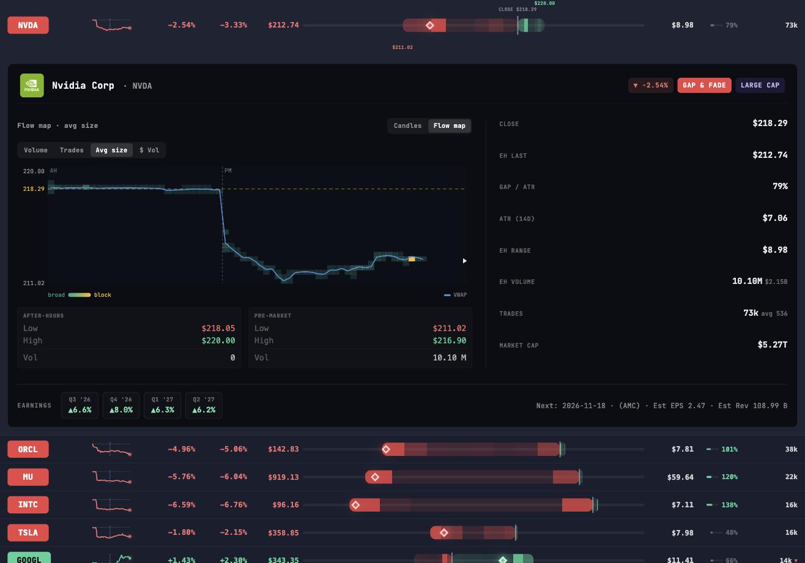
Task: Click the MARKET CAP value $5.27T
Action: tap(773, 345)
